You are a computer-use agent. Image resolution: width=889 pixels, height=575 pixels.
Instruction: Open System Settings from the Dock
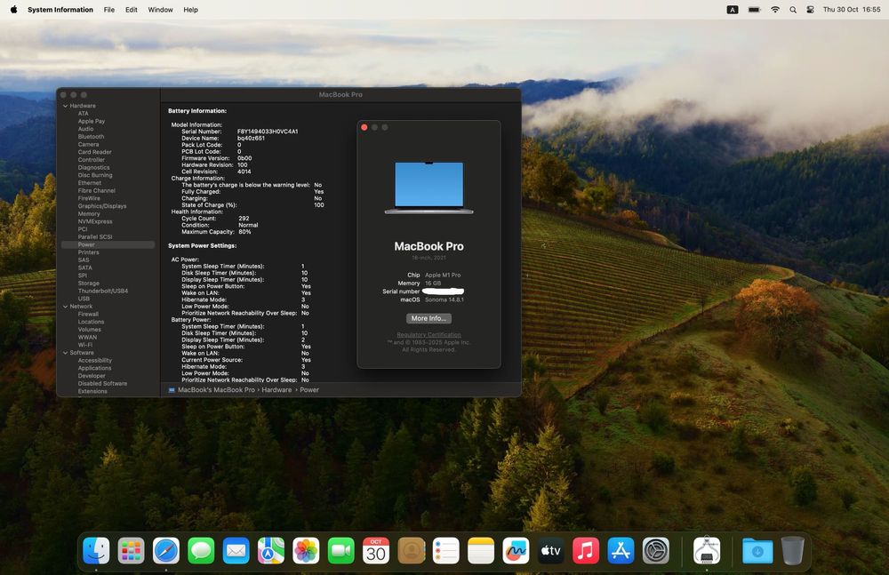656,551
